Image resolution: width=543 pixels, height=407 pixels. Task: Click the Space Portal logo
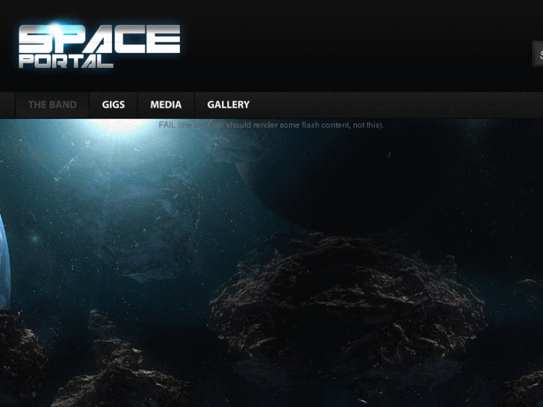tap(99, 46)
